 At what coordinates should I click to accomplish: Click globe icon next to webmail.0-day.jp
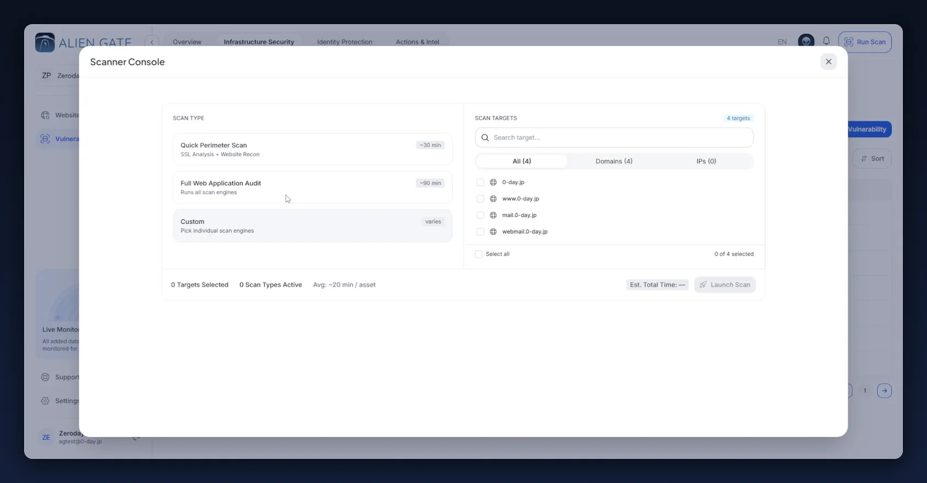pos(493,232)
